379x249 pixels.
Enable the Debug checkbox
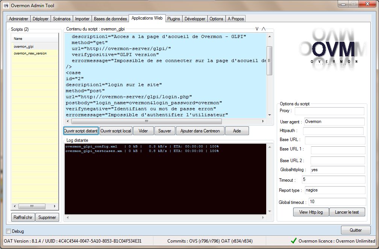click(x=9, y=231)
